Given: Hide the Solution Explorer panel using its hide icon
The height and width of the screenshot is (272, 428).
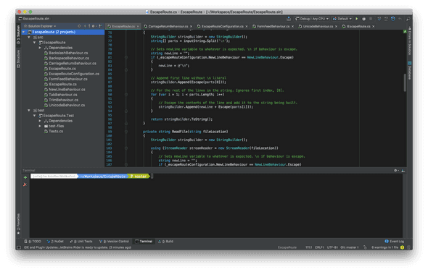Looking at the screenshot, I should click(100, 26).
